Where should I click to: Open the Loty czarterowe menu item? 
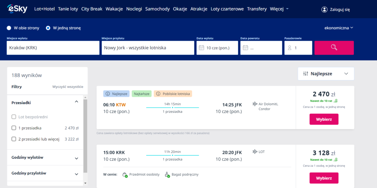(x=227, y=9)
